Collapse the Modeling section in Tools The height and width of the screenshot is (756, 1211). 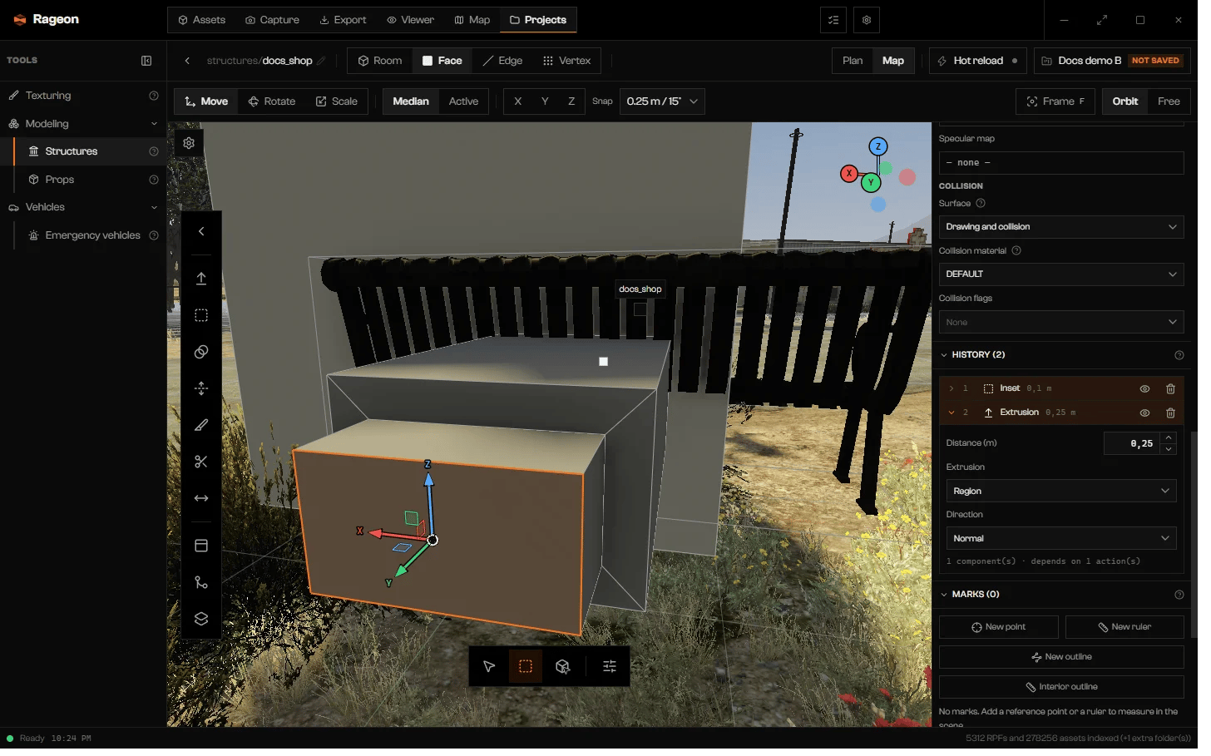156,125
